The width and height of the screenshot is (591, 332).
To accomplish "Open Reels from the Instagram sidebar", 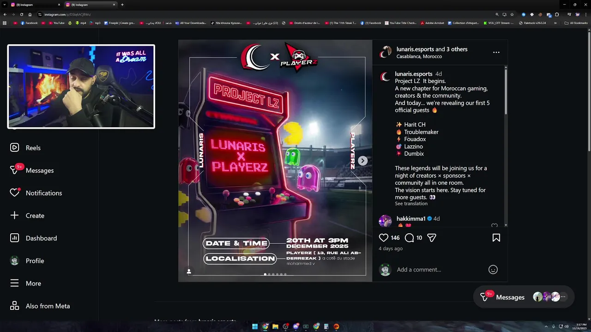I will point(26,148).
